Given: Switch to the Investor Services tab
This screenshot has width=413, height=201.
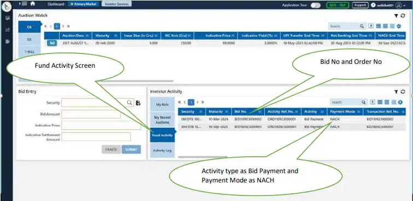Looking at the screenshot, I should point(117,4).
